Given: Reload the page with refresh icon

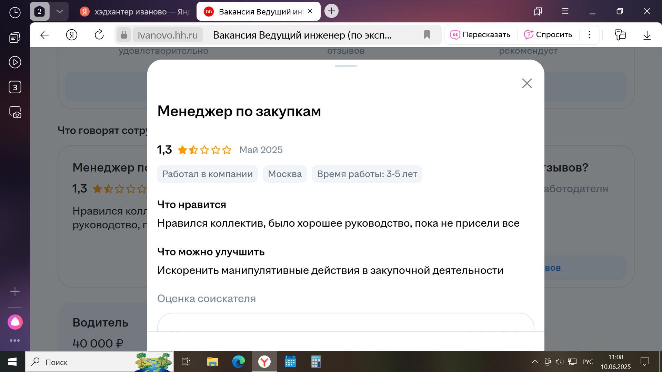Looking at the screenshot, I should coord(99,35).
